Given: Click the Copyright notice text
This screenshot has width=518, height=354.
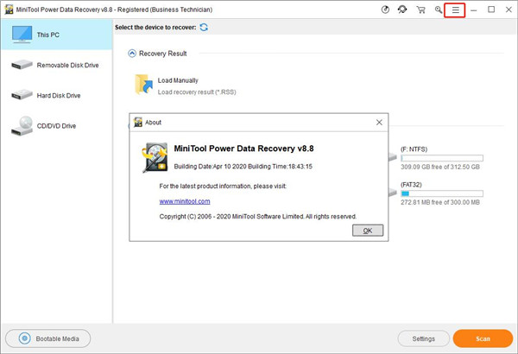Looking at the screenshot, I should click(257, 217).
